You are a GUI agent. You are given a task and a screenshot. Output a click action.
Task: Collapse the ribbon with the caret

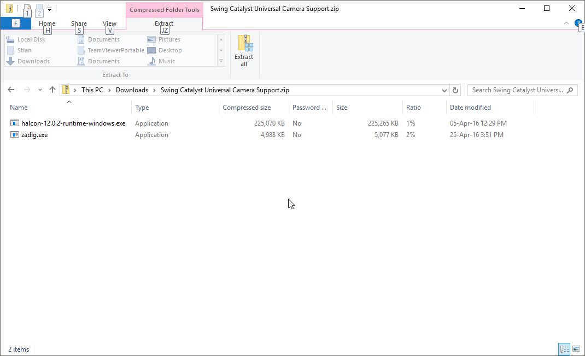point(566,23)
